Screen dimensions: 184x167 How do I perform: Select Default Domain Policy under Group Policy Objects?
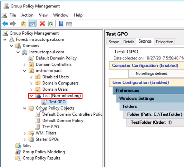tap(63, 121)
